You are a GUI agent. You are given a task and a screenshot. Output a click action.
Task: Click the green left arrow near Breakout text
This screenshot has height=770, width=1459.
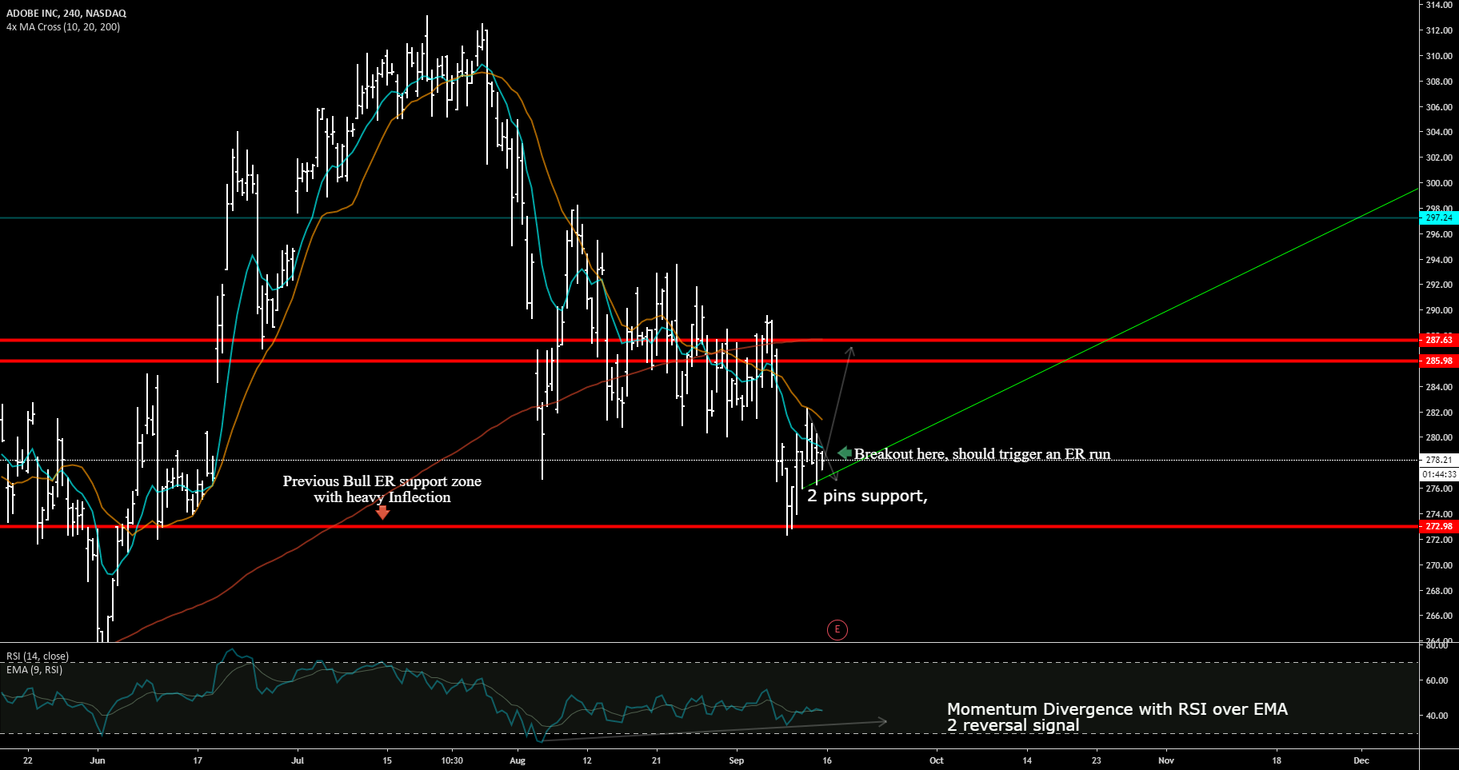(845, 453)
